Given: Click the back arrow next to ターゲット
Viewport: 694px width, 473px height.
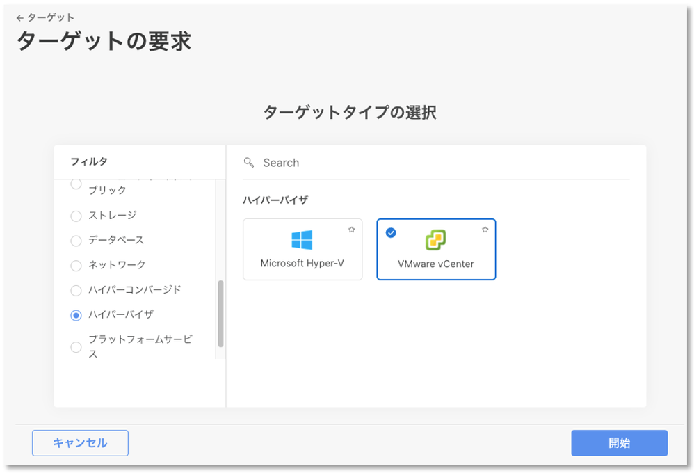Looking at the screenshot, I should [19, 18].
